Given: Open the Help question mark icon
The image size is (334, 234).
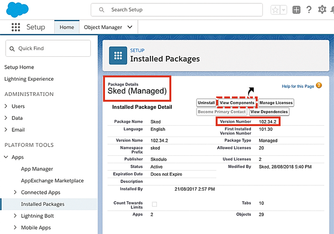Looking at the screenshot, I should [x=309, y=10].
